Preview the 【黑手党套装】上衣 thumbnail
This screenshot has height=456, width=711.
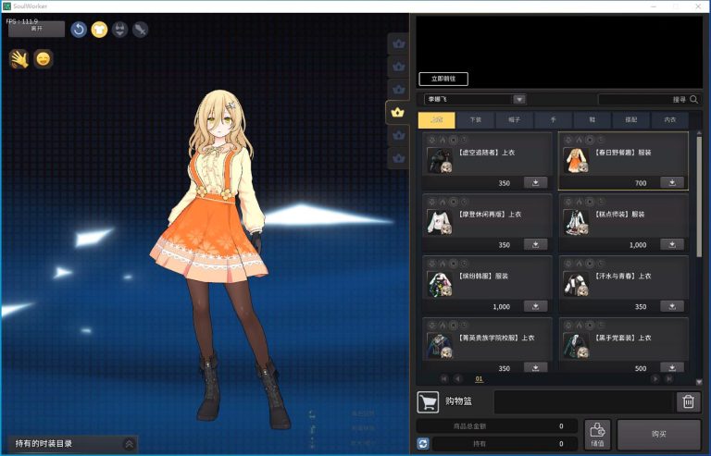tap(576, 346)
